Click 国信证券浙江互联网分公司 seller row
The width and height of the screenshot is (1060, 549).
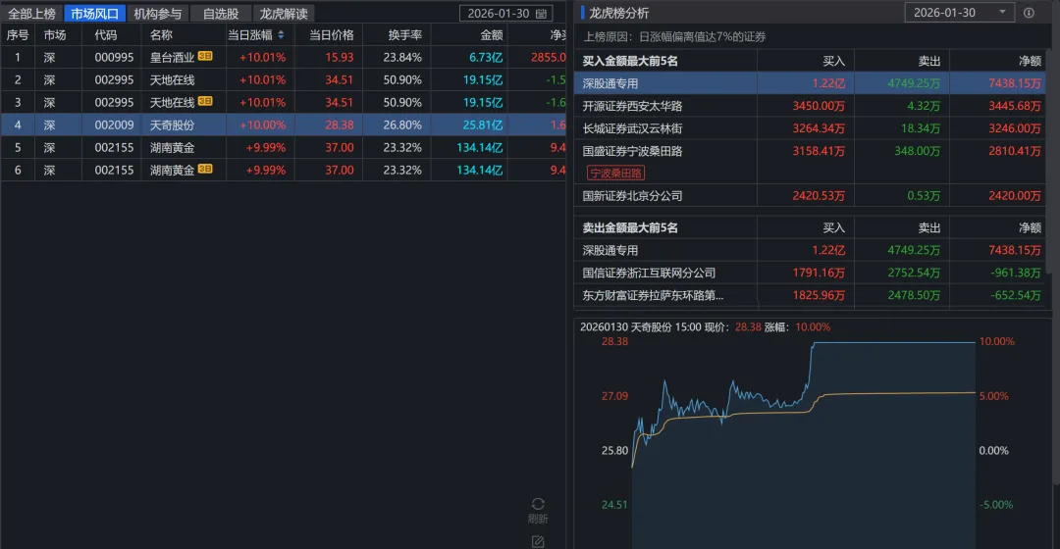coord(649,273)
